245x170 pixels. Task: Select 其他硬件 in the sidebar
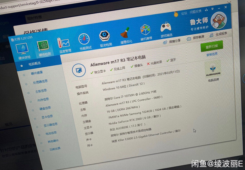click(53, 141)
